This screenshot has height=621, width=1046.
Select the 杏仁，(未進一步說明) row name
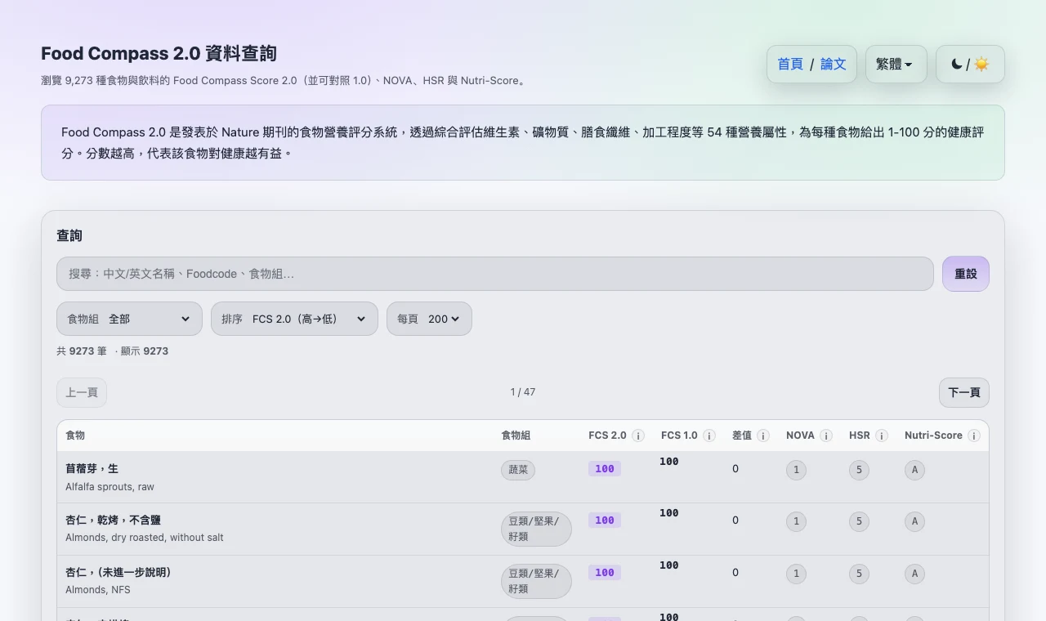tap(118, 573)
